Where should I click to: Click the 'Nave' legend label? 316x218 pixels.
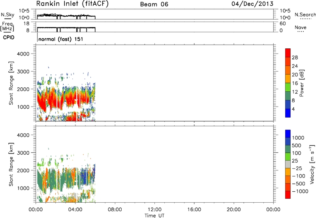(x=301, y=27)
